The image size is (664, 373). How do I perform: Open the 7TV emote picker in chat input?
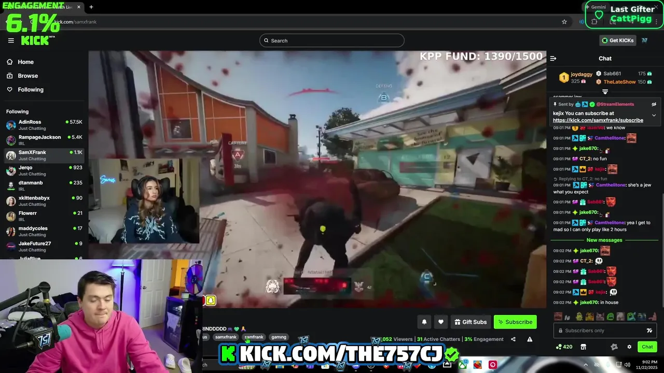[649, 331]
